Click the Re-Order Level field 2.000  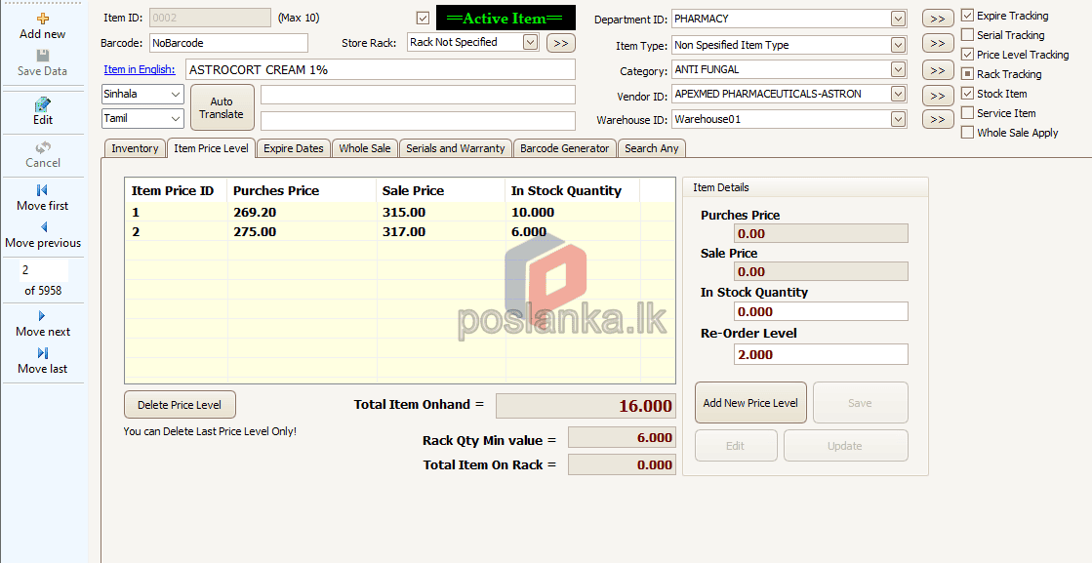click(x=821, y=354)
